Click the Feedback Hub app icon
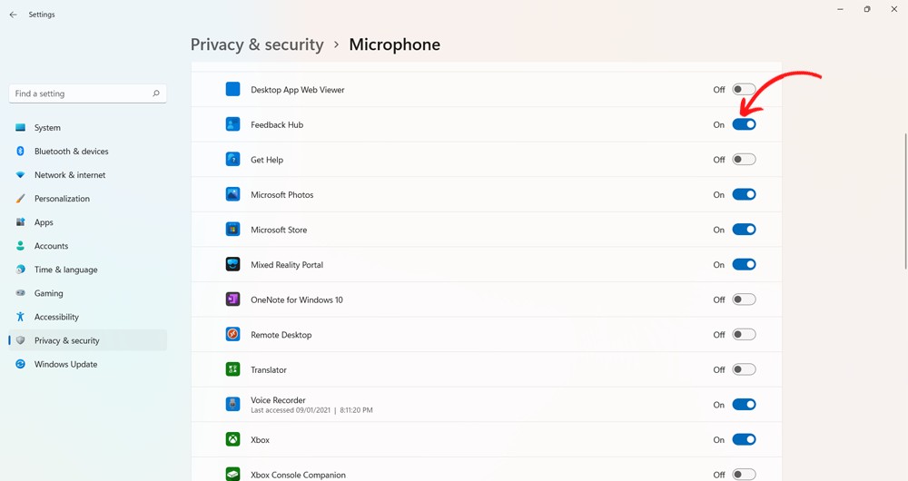The width and height of the screenshot is (908, 481). [232, 124]
